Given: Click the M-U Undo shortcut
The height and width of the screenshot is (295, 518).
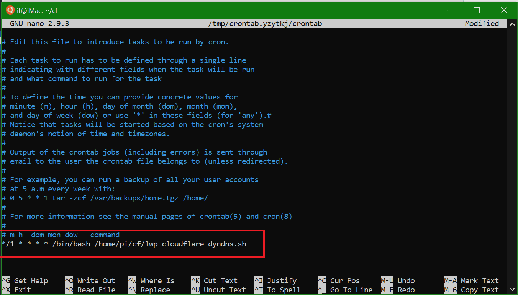Looking at the screenshot, I should [x=398, y=281].
